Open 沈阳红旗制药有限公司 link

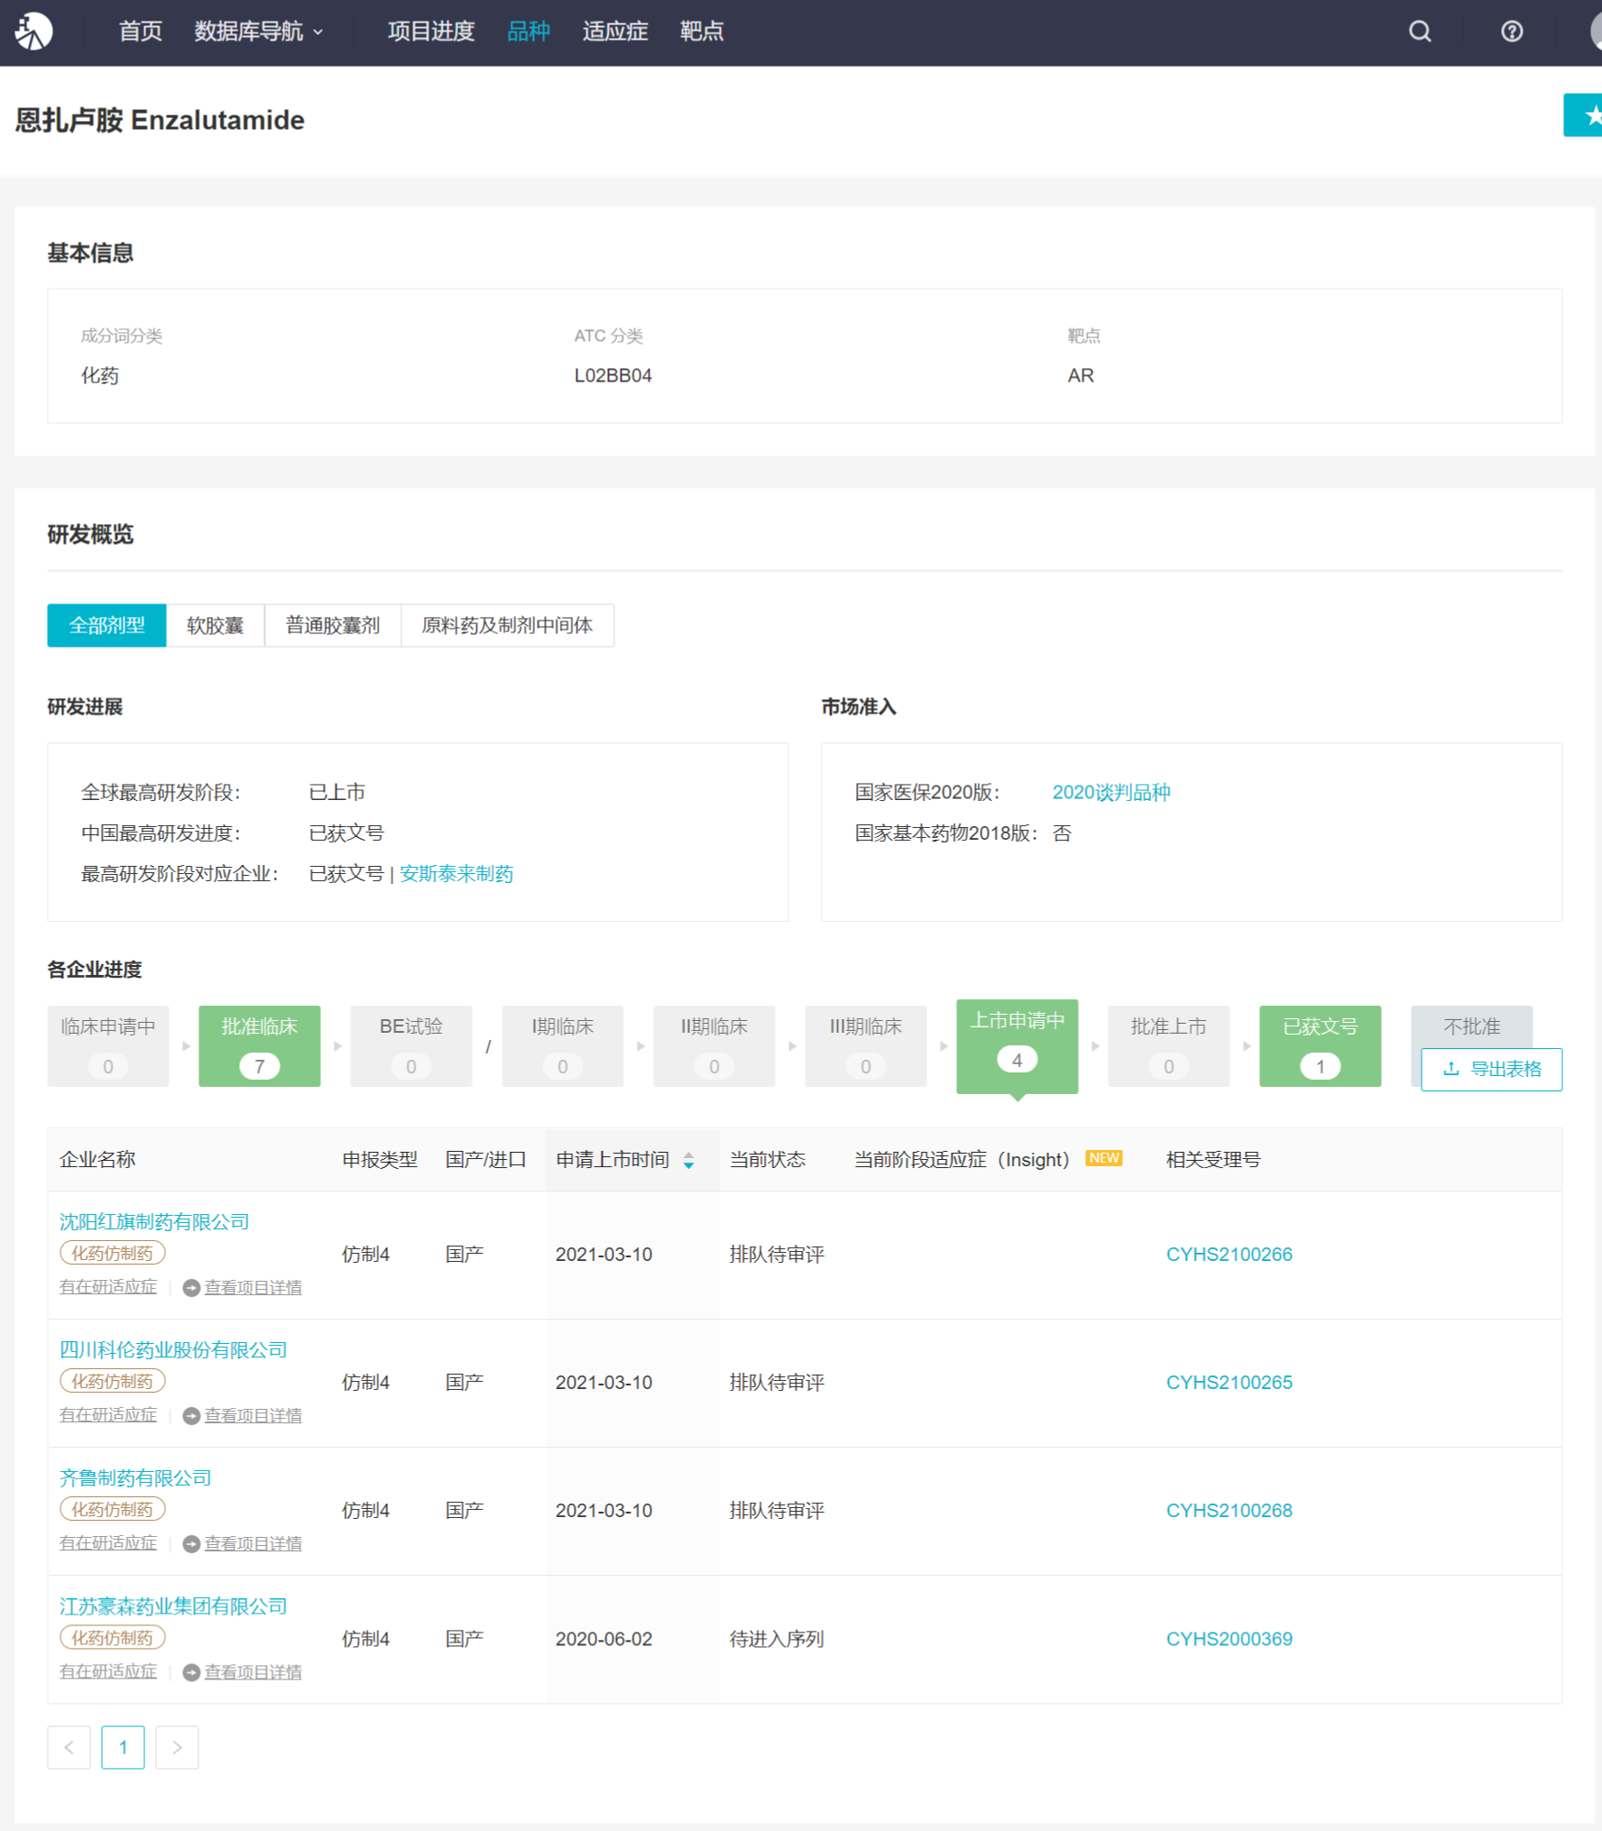pos(154,1222)
